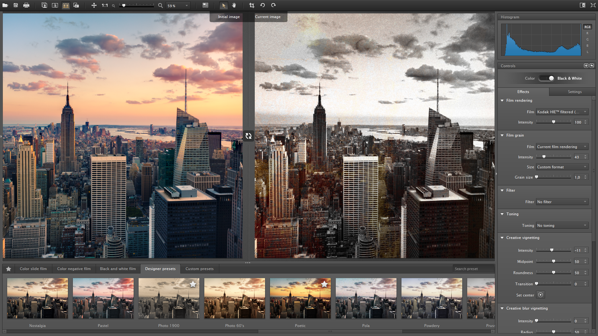Open the Toning dropdown showing No toning

[x=562, y=226]
